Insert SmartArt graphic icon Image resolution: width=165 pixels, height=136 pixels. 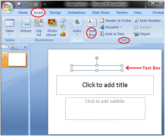[63, 27]
